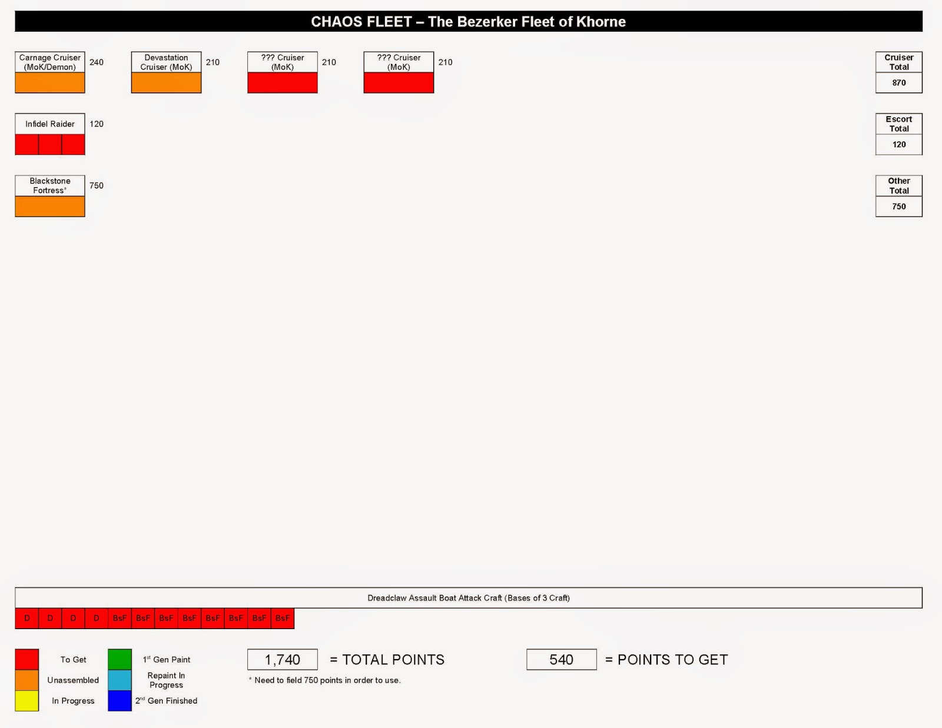Click the "Repaint In Progress" legend label
This screenshot has height=728, width=942.
166,680
